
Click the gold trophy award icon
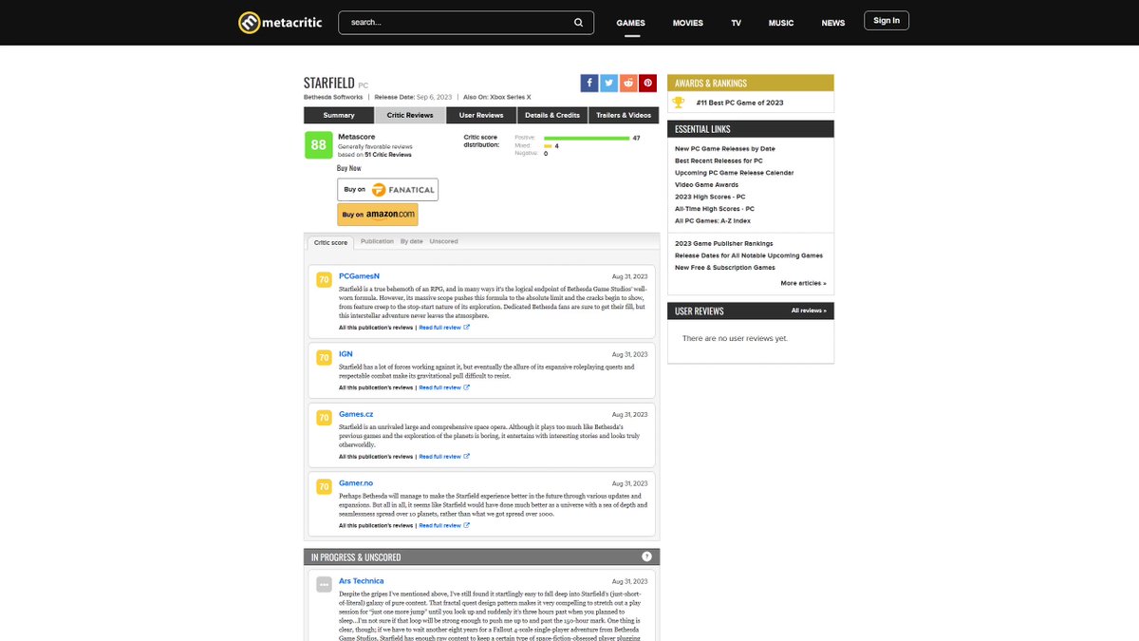[x=678, y=103]
